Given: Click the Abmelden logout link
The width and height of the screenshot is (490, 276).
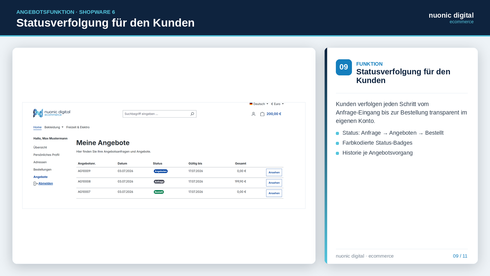Looking at the screenshot, I should pos(45,183).
